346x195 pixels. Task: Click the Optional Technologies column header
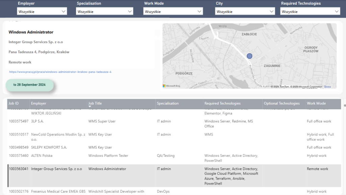[x=281, y=103]
